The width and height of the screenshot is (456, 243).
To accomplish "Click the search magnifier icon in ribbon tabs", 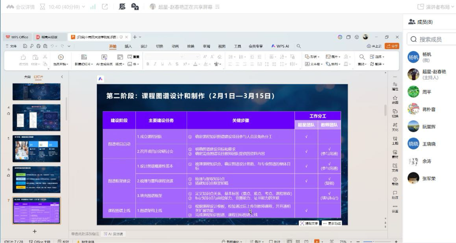I will tap(299, 46).
